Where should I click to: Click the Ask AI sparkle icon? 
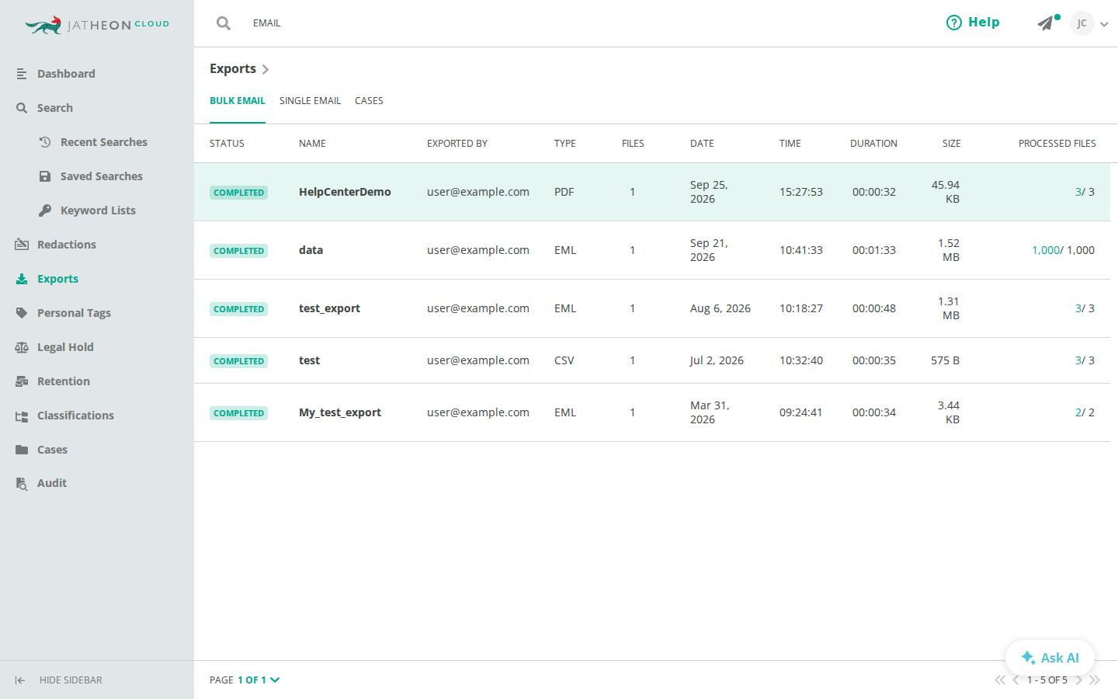(1028, 657)
